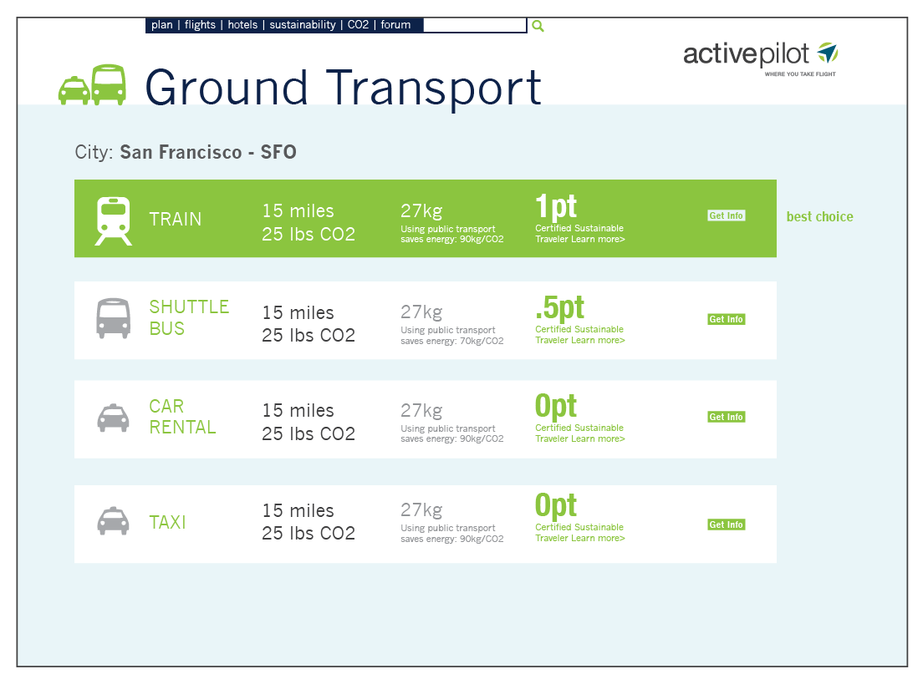
Task: Select the TAXI label
Action: (167, 522)
